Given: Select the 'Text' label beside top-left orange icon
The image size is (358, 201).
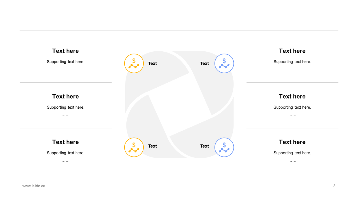Looking at the screenshot, I should coord(152,63).
